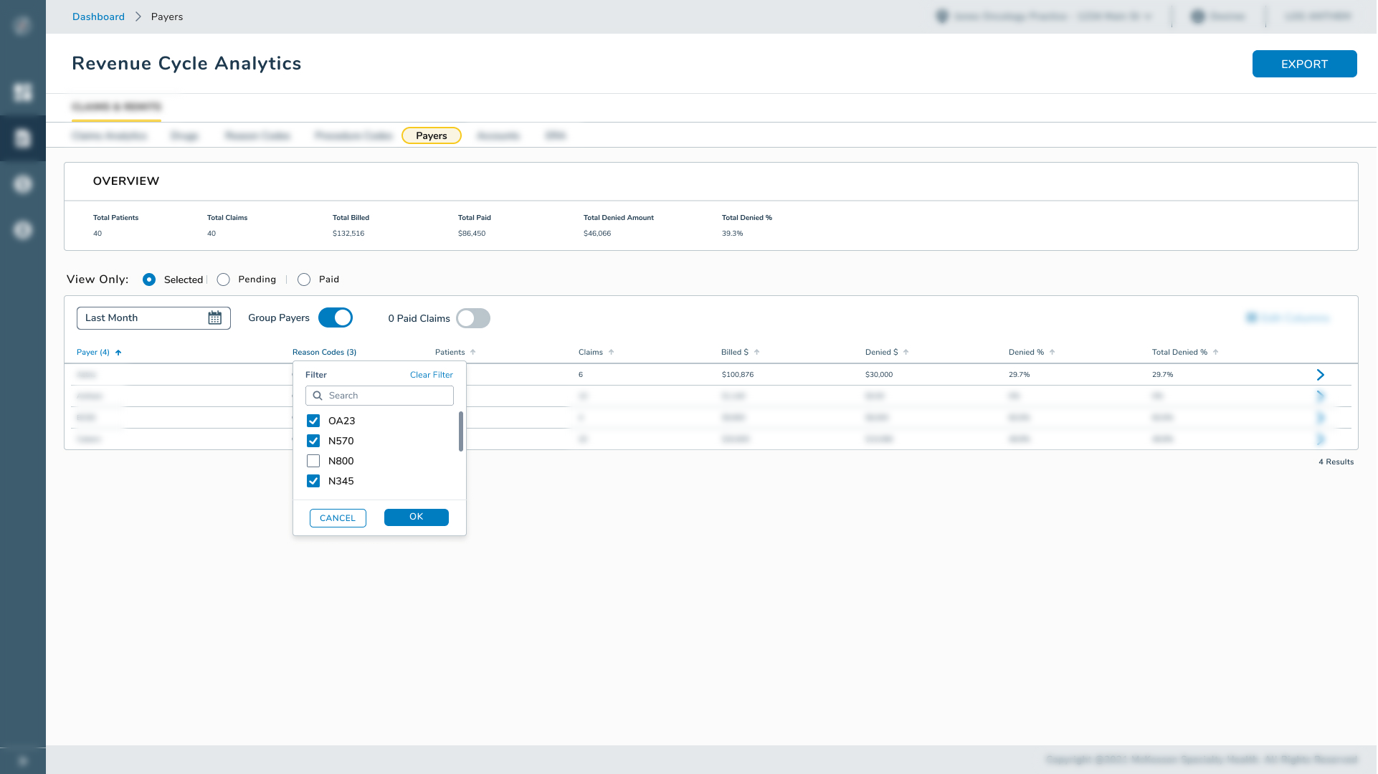Toggle the Reason Codes (3) filter header

click(x=324, y=353)
